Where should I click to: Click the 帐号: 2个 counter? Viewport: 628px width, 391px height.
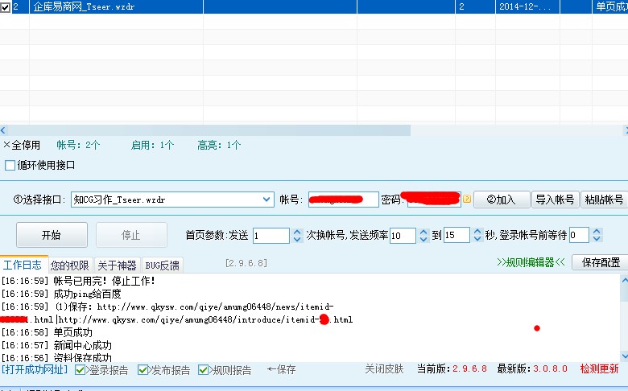pos(78,145)
